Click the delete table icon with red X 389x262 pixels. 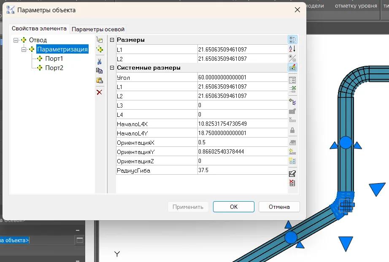(292, 183)
